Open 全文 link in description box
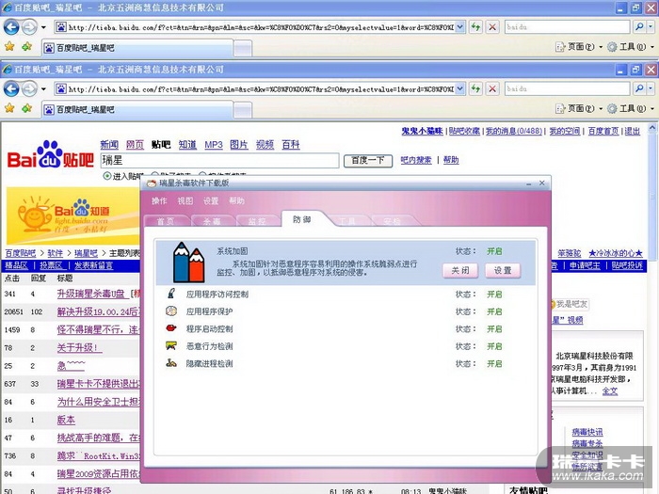659x494 pixels. 610,391
